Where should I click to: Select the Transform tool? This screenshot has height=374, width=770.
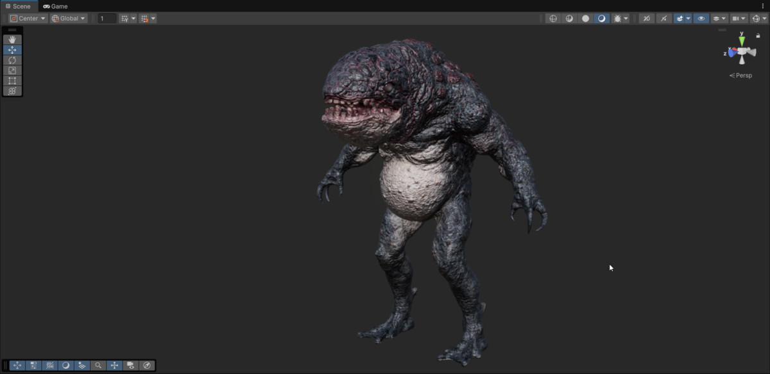12,91
